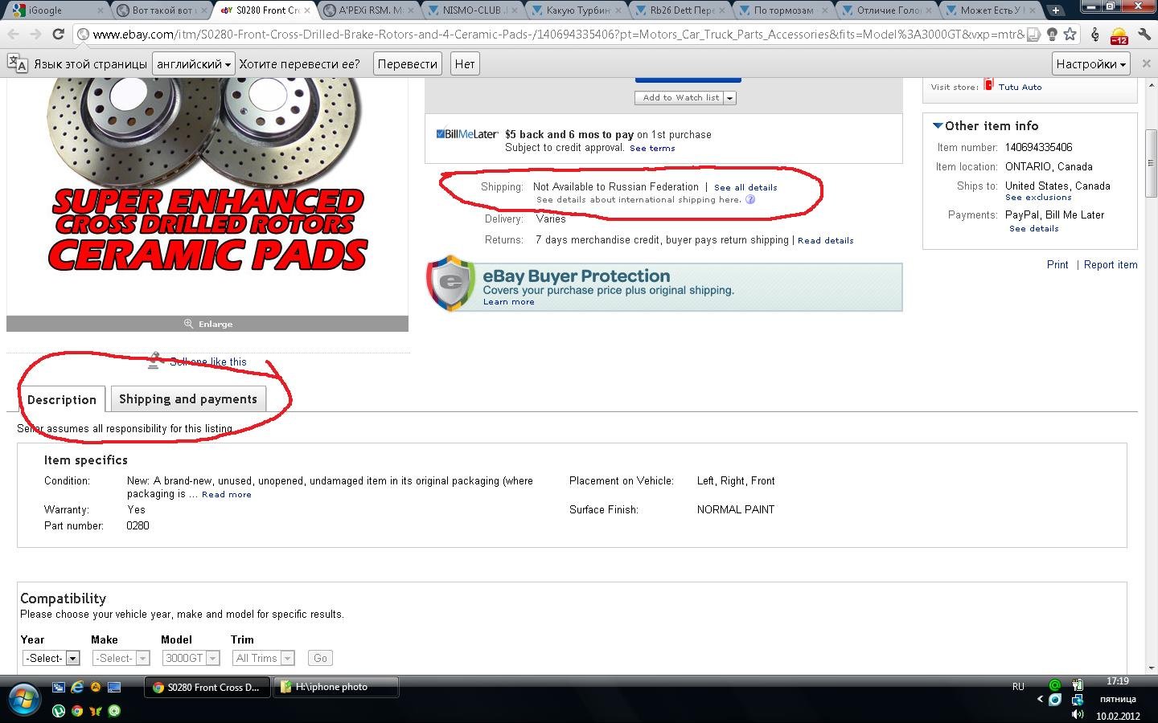Click taskbar clock showing 17:19
The image size is (1158, 723).
tap(1117, 680)
